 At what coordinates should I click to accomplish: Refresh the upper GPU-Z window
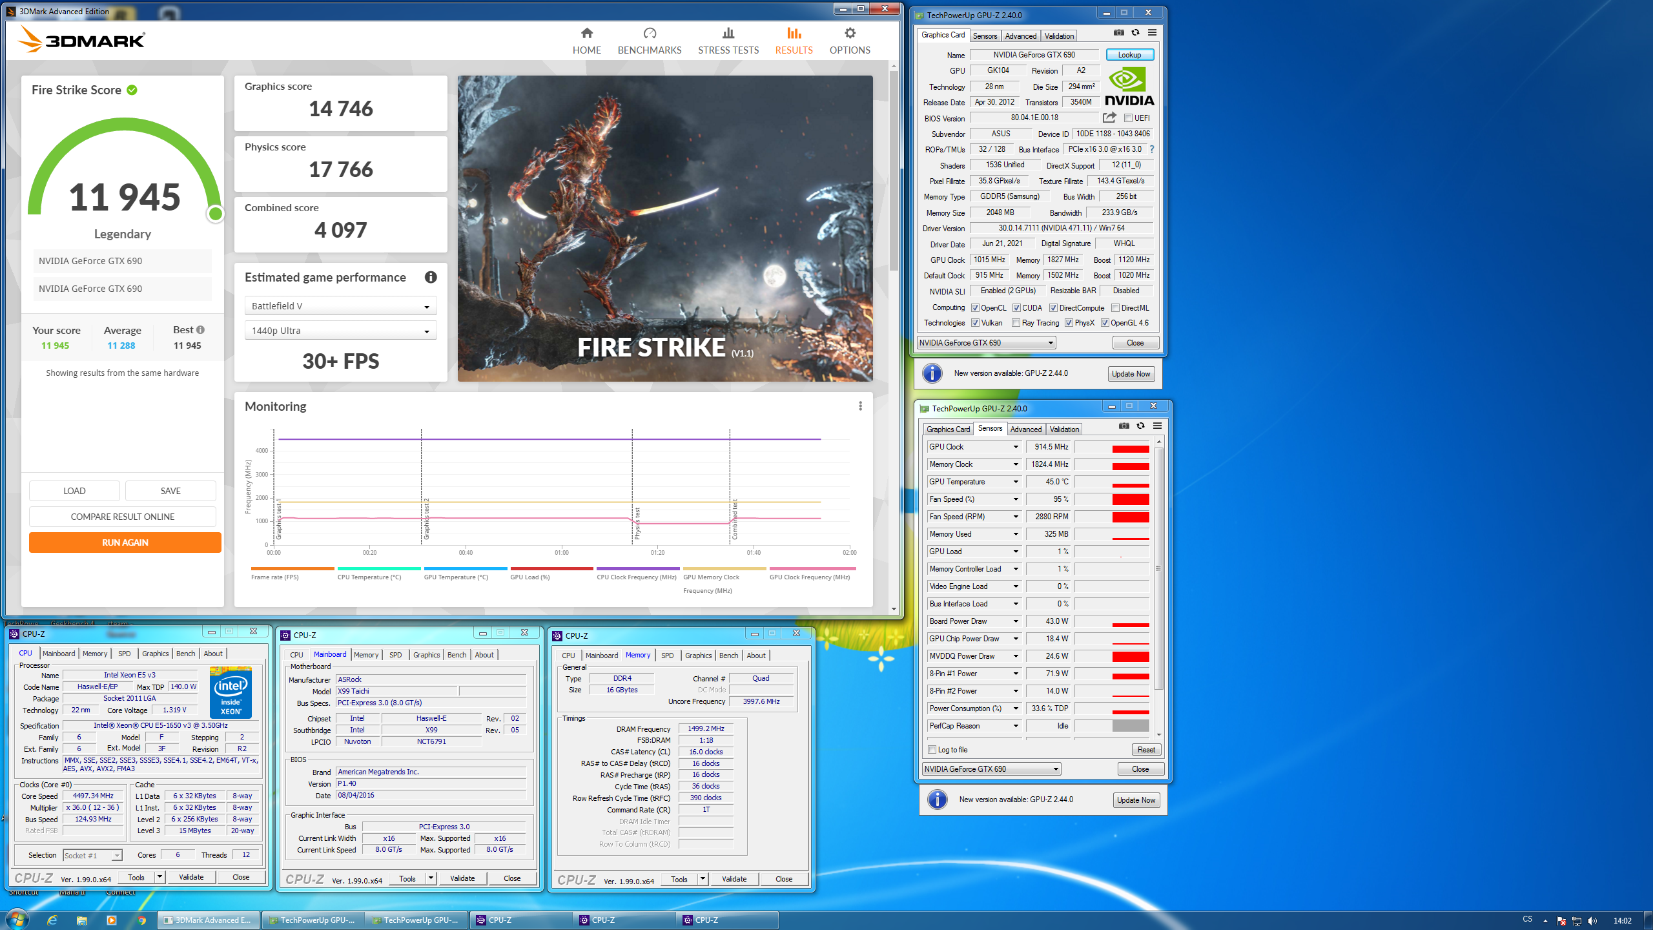coord(1135,32)
